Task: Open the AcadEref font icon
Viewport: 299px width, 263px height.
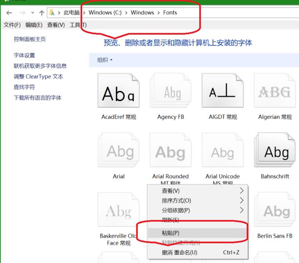Action: coord(119,91)
